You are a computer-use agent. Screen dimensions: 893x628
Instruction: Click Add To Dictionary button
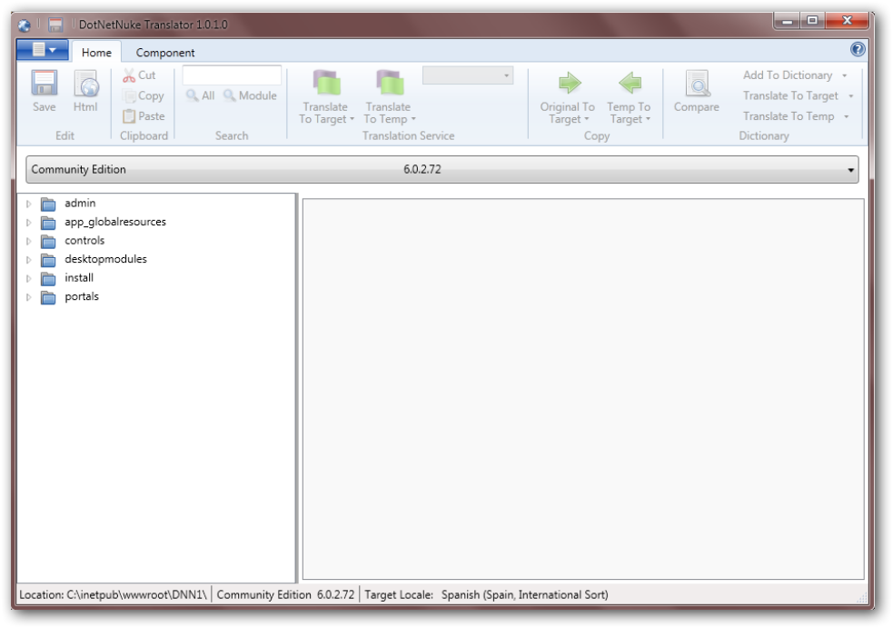click(788, 75)
